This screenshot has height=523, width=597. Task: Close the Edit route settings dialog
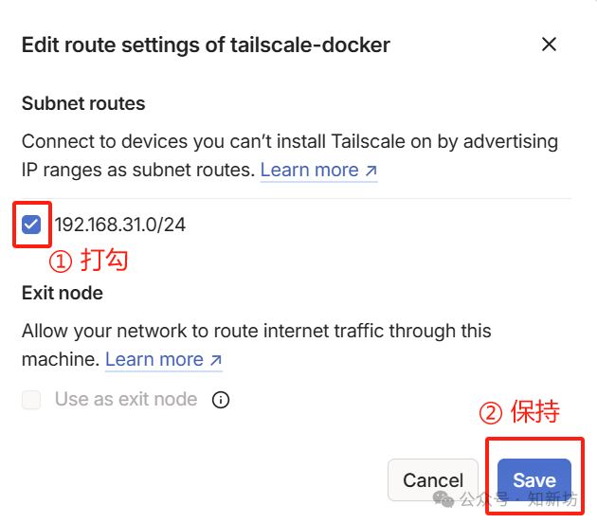point(549,45)
